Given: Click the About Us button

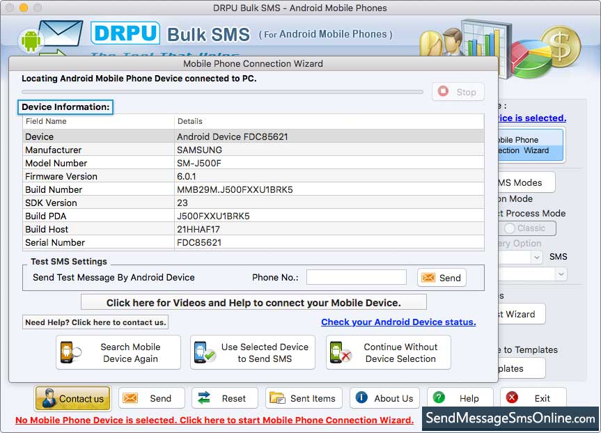Looking at the screenshot, I should point(384,398).
